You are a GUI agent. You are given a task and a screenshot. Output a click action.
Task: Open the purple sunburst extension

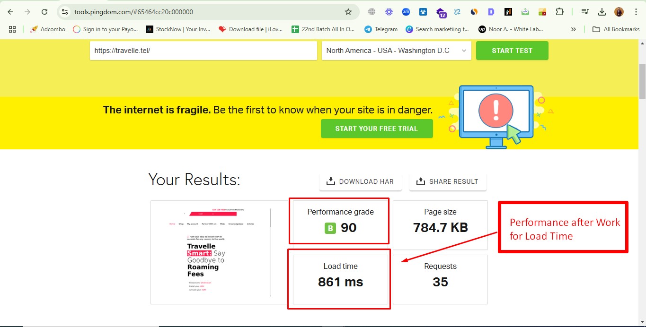pyautogui.click(x=389, y=12)
